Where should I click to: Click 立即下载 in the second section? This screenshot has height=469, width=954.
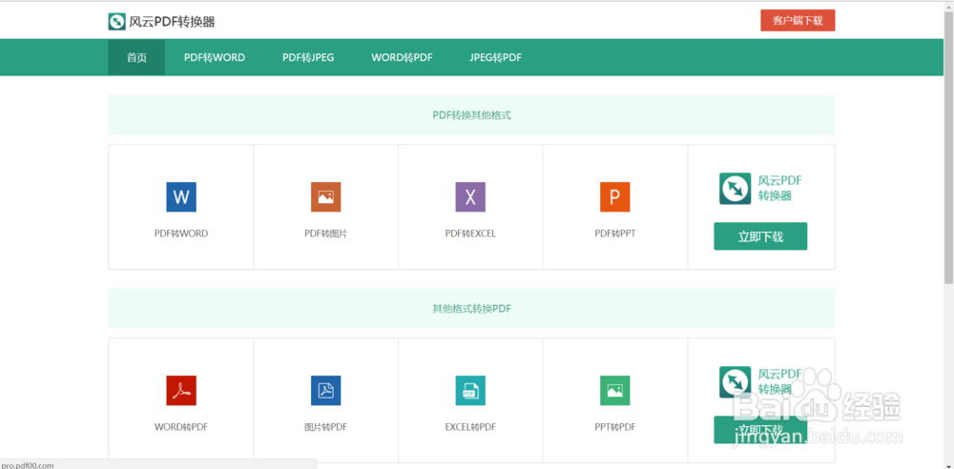tap(760, 430)
